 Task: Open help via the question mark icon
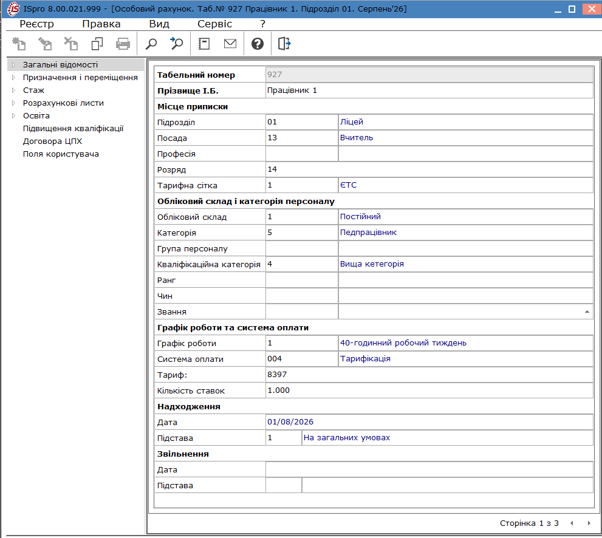pyautogui.click(x=257, y=44)
